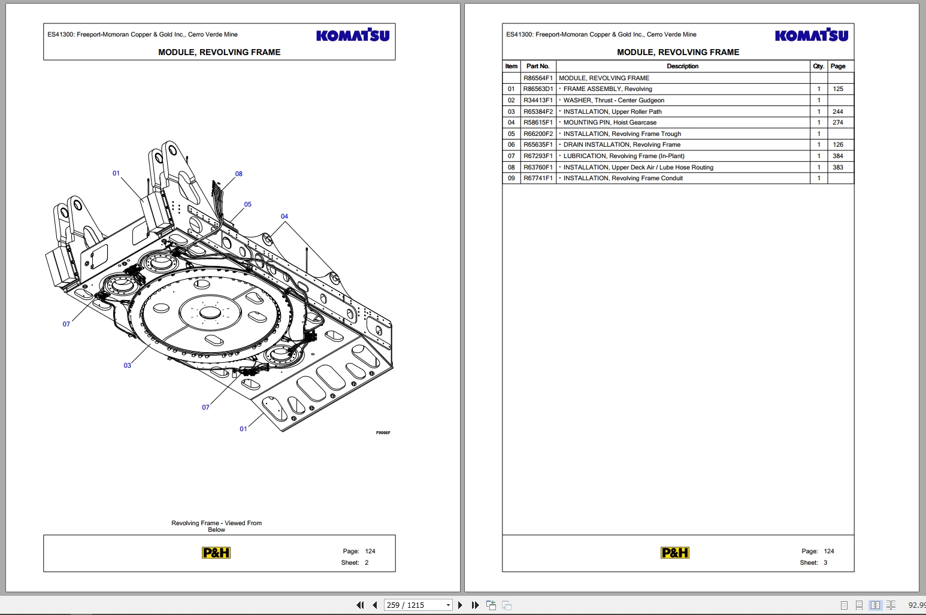Select part number R65384F2
The image size is (926, 615).
tap(538, 111)
